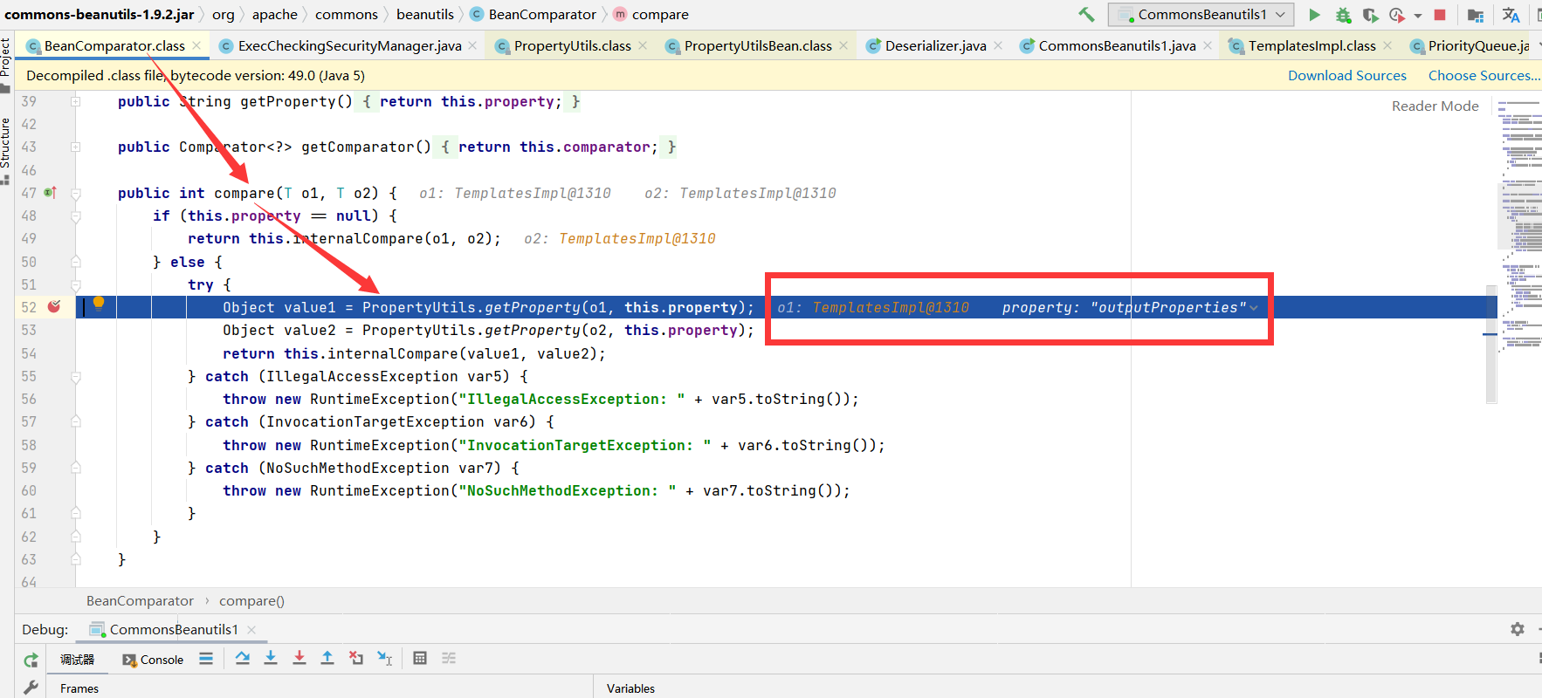Screen dimensions: 1542x698
Task: Stop the running debug session
Action: [x=1440, y=15]
